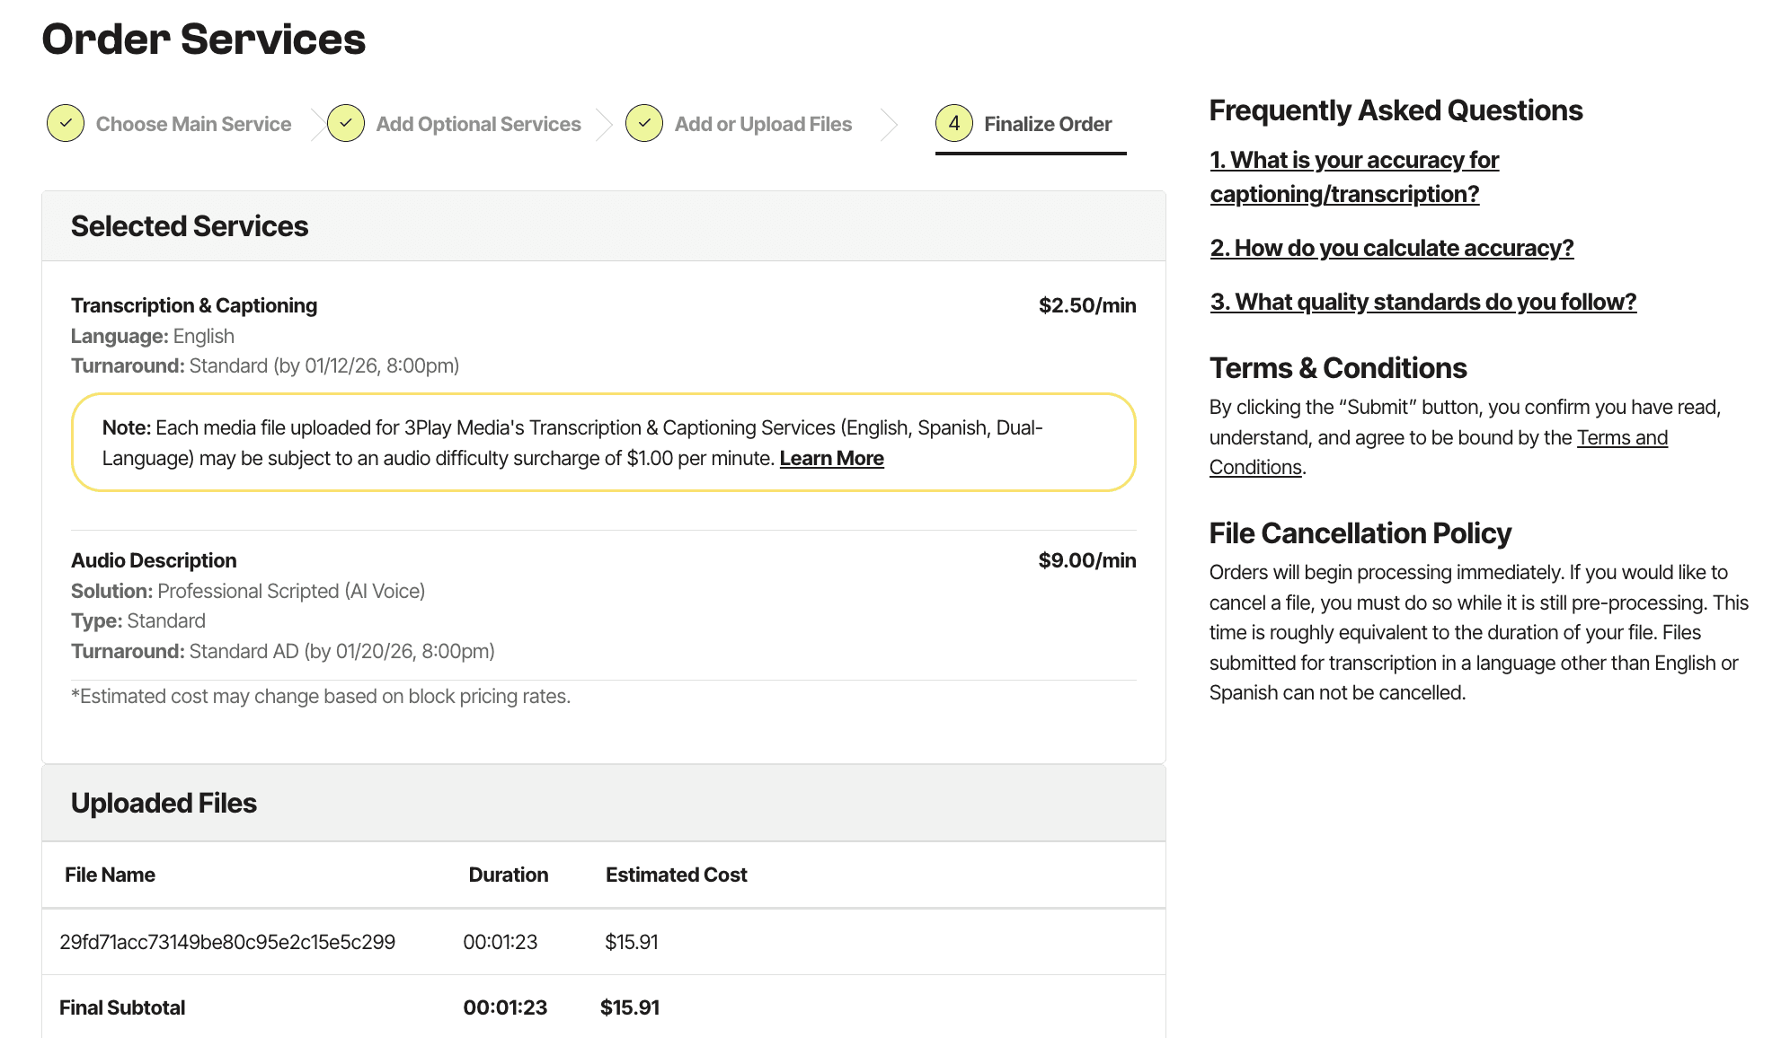This screenshot has width=1790, height=1038.
Task: Go to Choose Main Service step
Action: point(193,124)
